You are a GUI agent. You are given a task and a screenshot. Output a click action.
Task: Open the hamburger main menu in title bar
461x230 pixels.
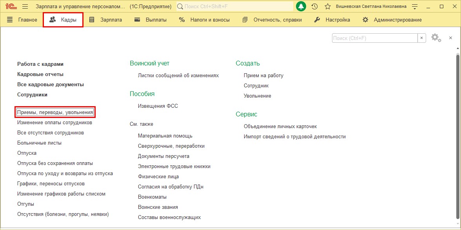25,6
